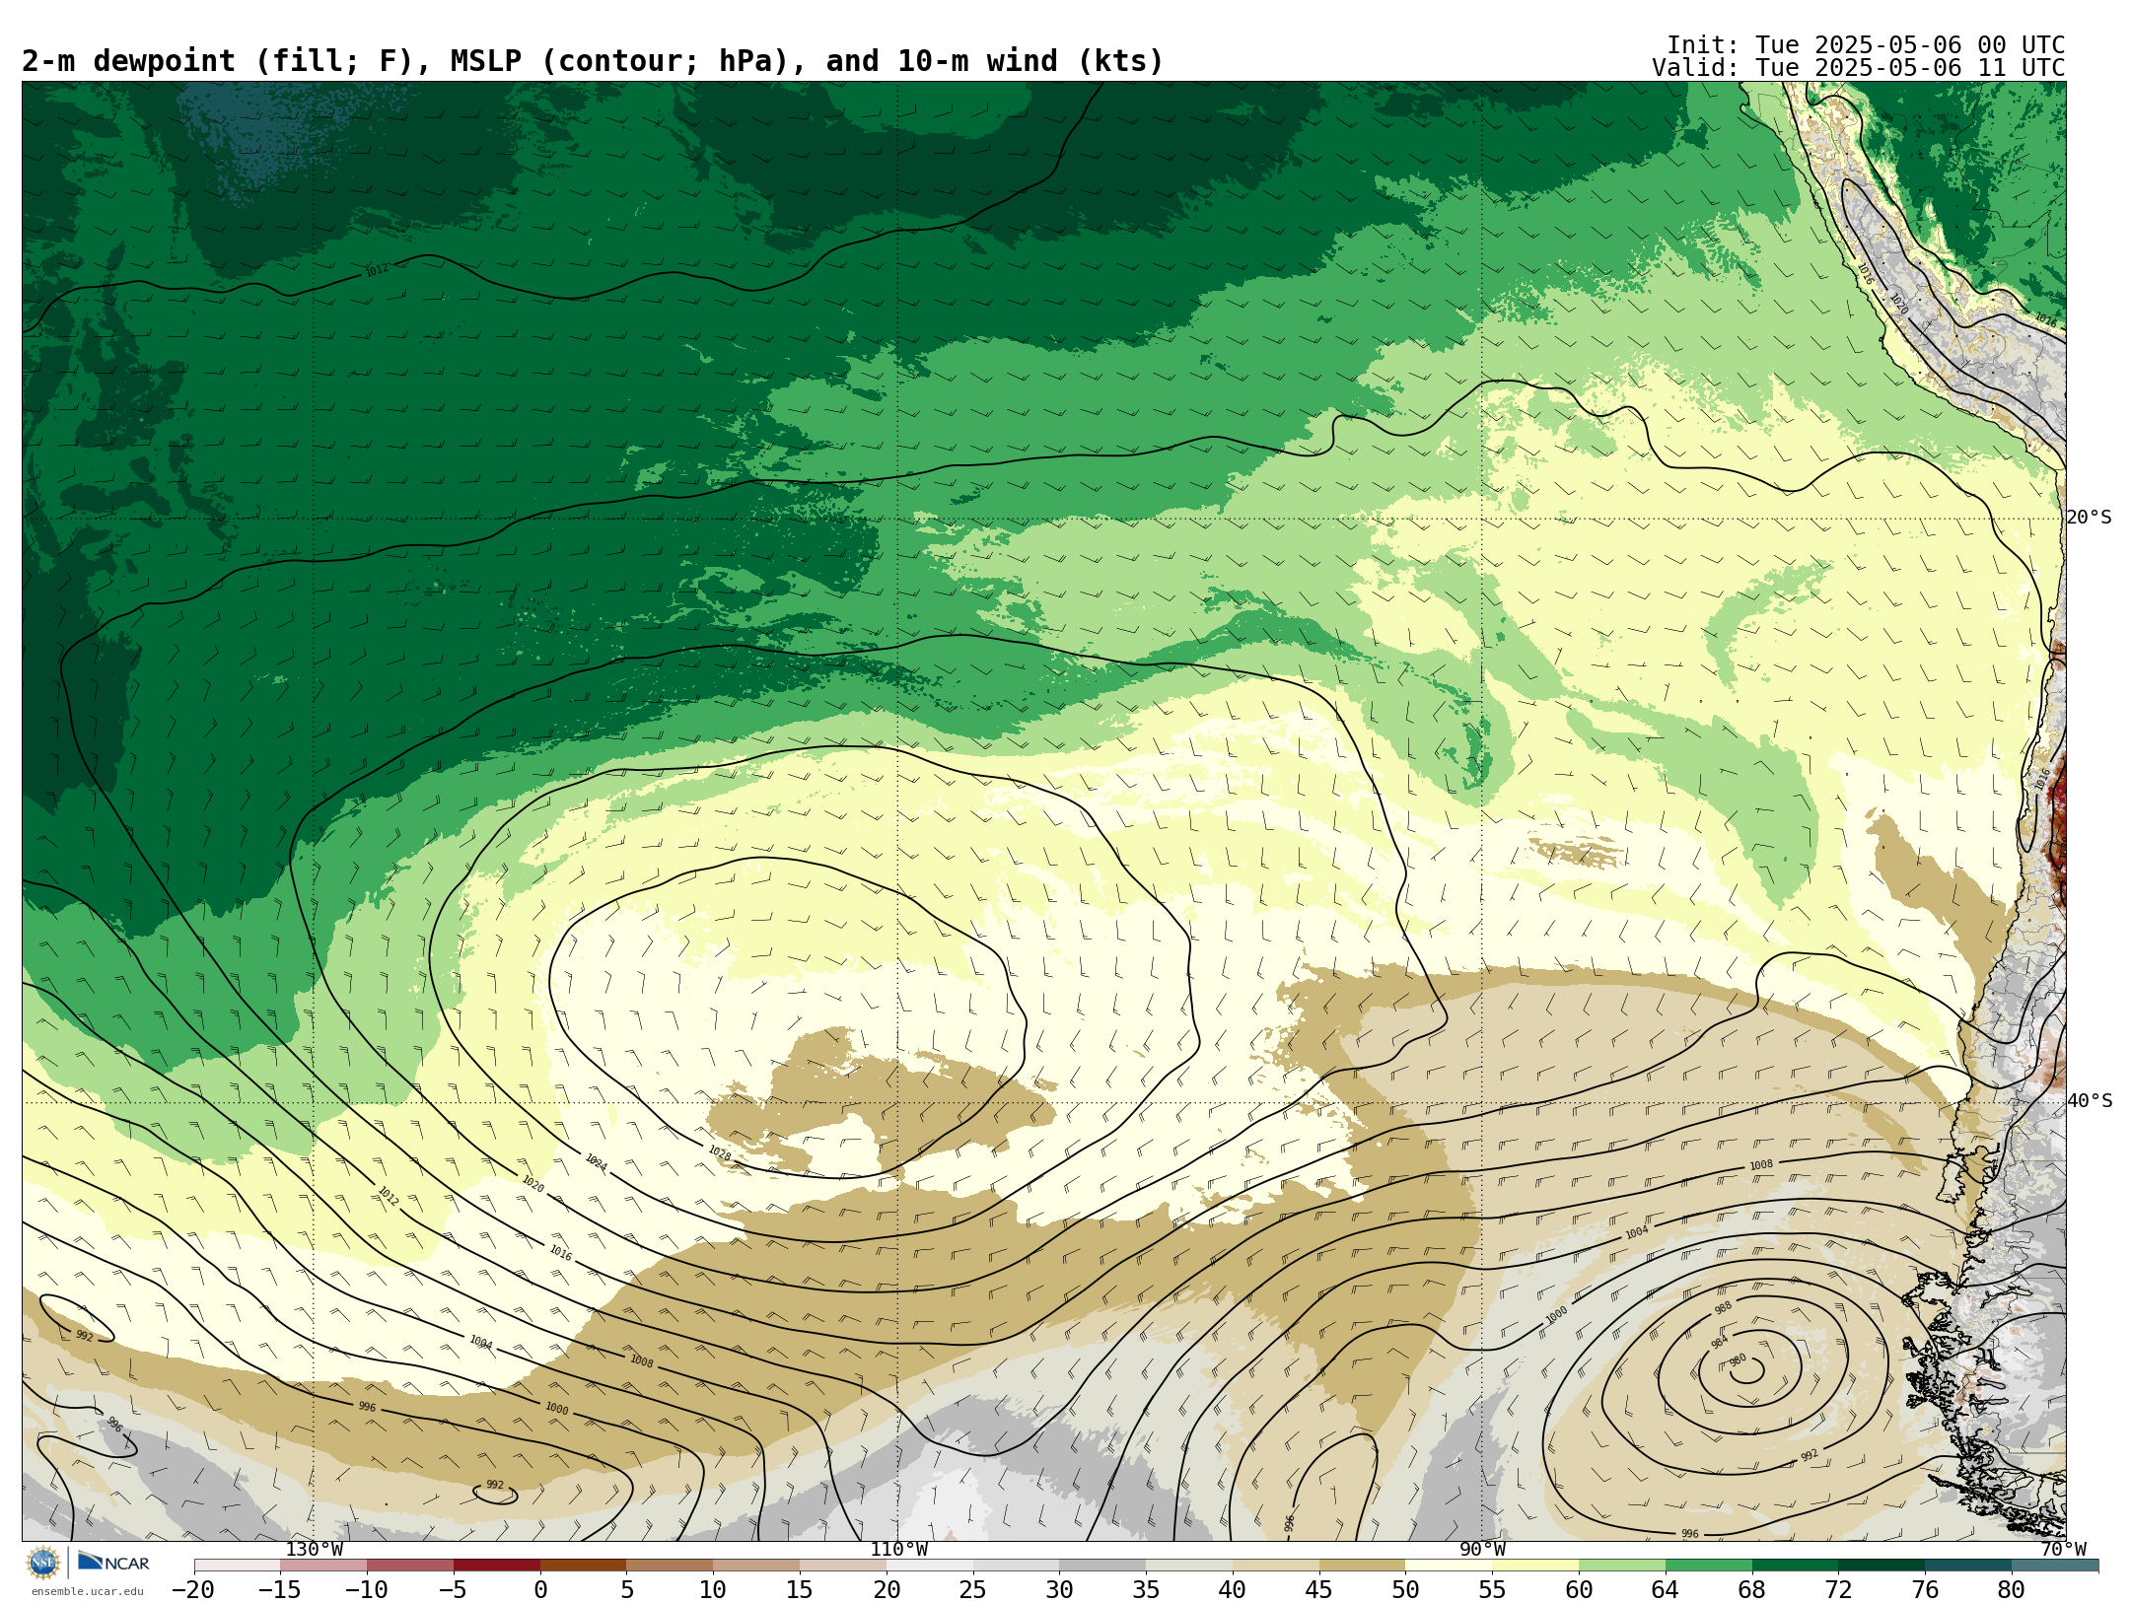The height and width of the screenshot is (1603, 2130).
Task: Click the '90°W' longitude label
Action: (1482, 1549)
